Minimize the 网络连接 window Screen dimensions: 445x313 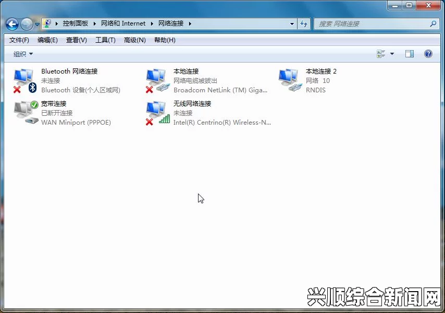pyautogui.click(x=395, y=5)
